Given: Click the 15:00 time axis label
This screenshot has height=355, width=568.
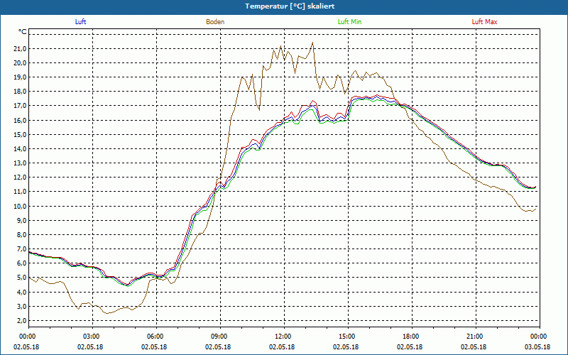Looking at the screenshot, I should (x=348, y=337).
